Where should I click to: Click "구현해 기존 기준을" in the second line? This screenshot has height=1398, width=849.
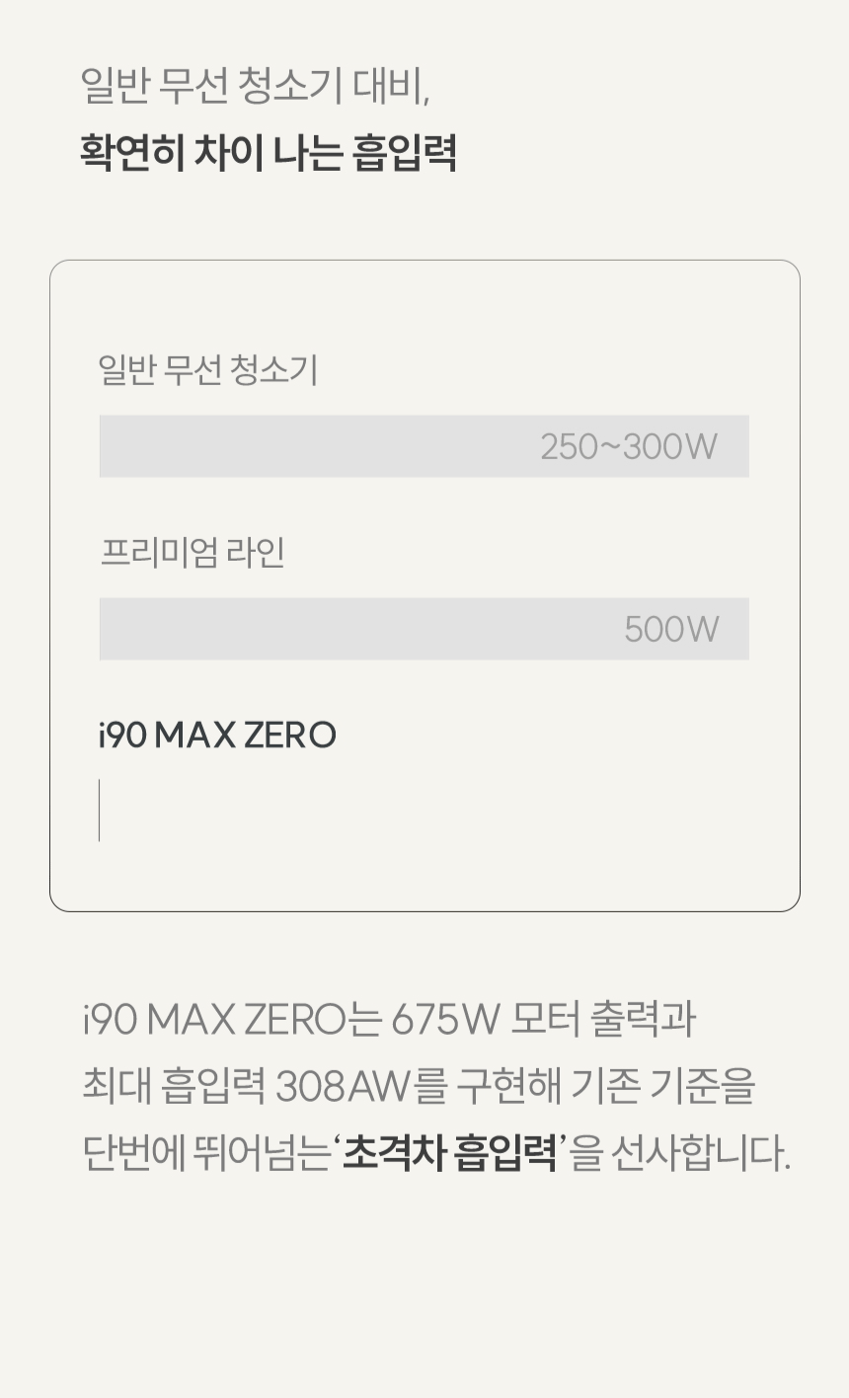click(605, 1086)
